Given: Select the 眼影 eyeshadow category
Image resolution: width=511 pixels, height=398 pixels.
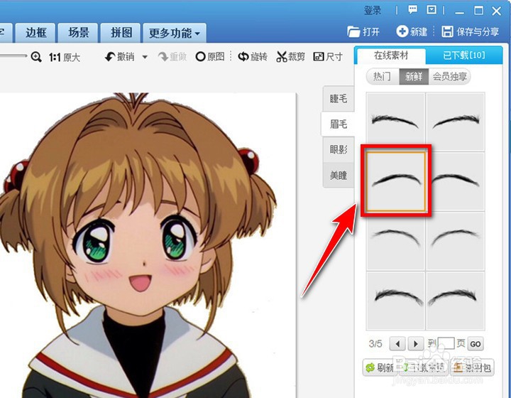Looking at the screenshot, I should tap(339, 150).
